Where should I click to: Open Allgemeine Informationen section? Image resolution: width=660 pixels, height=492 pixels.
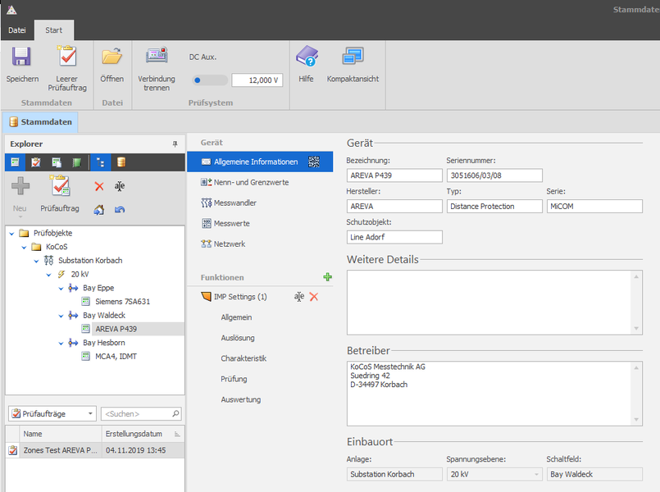coord(260,162)
